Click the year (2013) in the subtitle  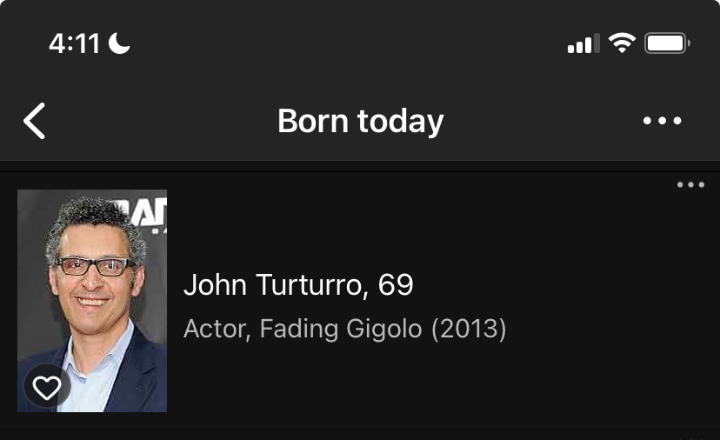tap(469, 330)
